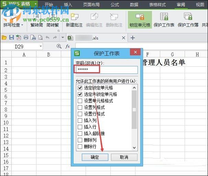
Task: Select column G header
Action: click(x=172, y=55)
